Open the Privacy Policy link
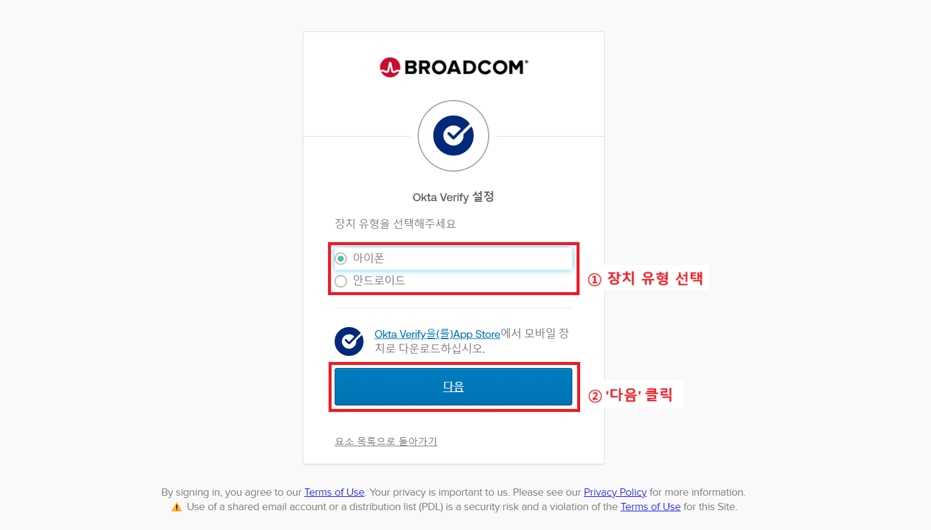Image resolution: width=931 pixels, height=530 pixels. coord(615,492)
